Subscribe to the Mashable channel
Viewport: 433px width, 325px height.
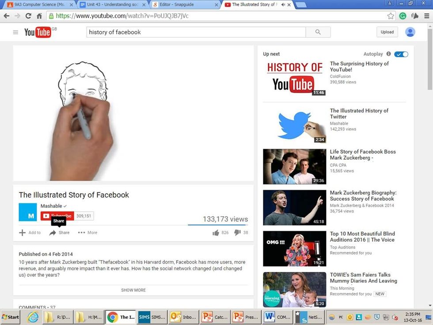(57, 216)
